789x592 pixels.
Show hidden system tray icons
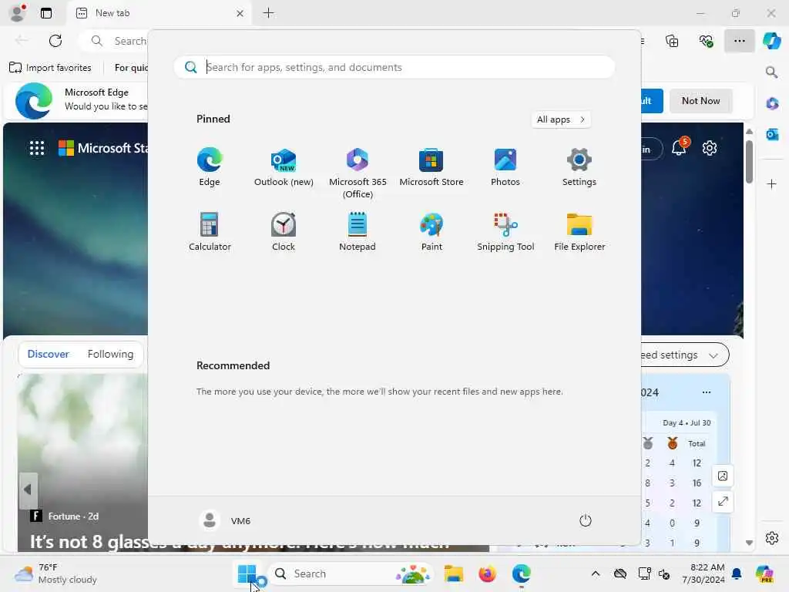[596, 573]
